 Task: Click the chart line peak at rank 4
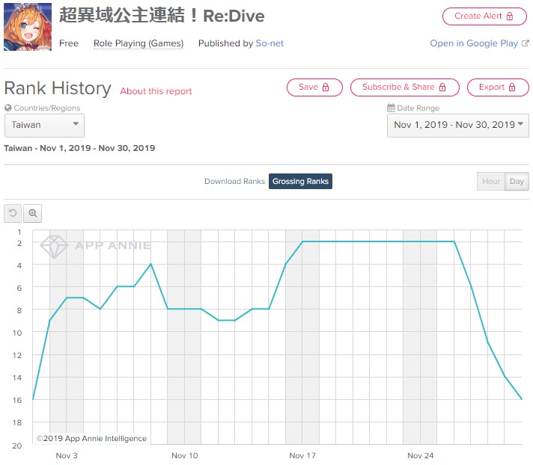[150, 264]
